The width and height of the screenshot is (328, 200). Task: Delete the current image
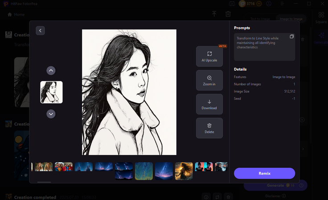tap(209, 128)
